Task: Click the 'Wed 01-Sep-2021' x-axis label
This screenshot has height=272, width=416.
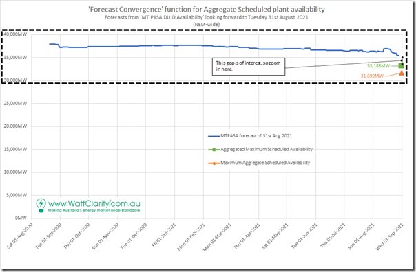Action: point(389,236)
